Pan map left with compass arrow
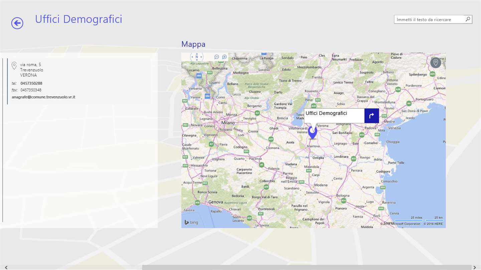Image resolution: width=481 pixels, height=270 pixels. (192, 57)
